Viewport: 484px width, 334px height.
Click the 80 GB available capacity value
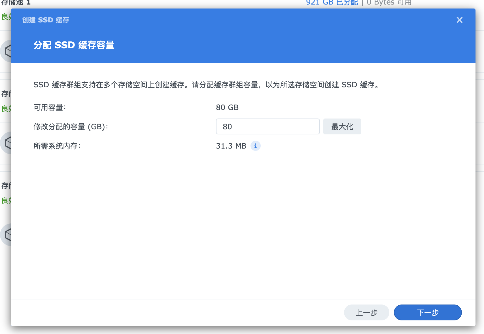point(227,107)
